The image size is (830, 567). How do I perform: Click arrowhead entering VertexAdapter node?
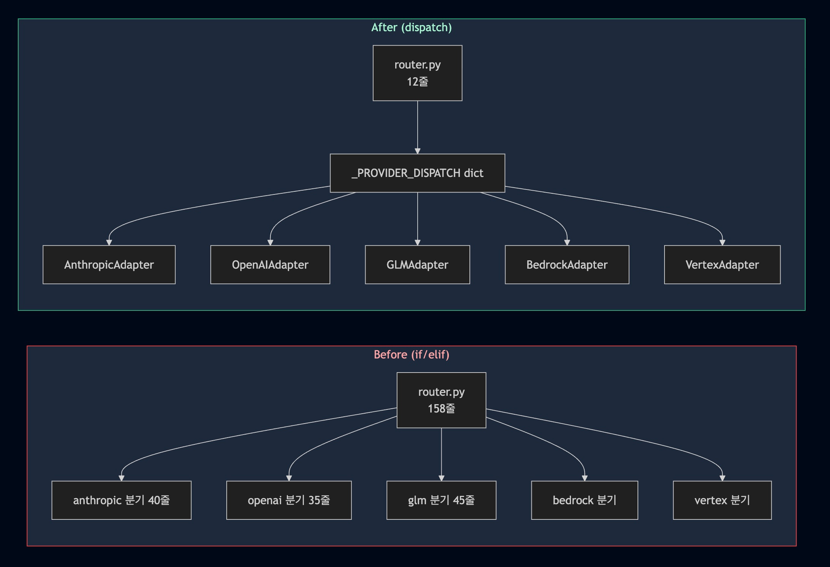(x=722, y=242)
